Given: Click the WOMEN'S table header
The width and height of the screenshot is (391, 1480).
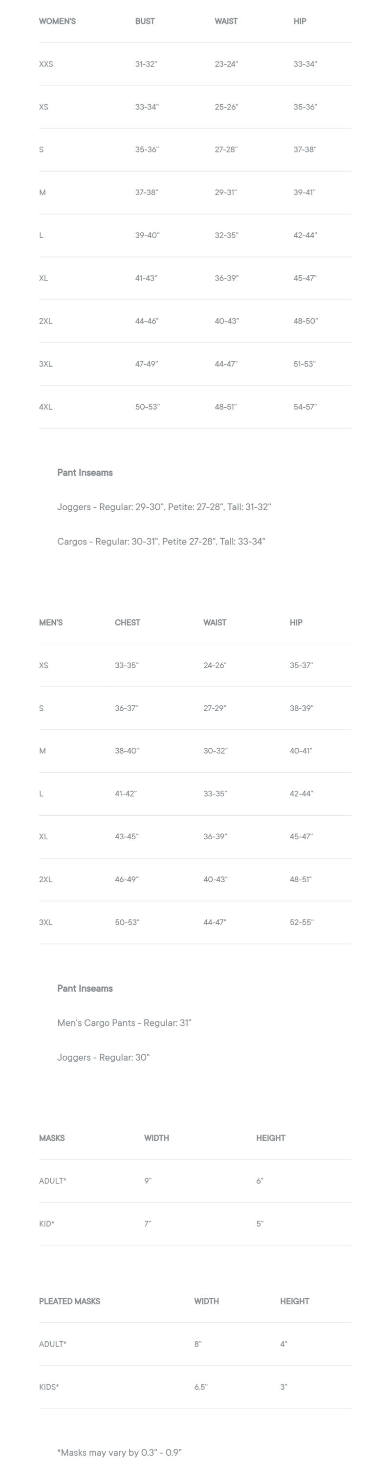Looking at the screenshot, I should (57, 21).
